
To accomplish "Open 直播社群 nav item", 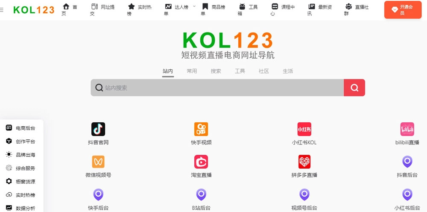I will [x=357, y=10].
